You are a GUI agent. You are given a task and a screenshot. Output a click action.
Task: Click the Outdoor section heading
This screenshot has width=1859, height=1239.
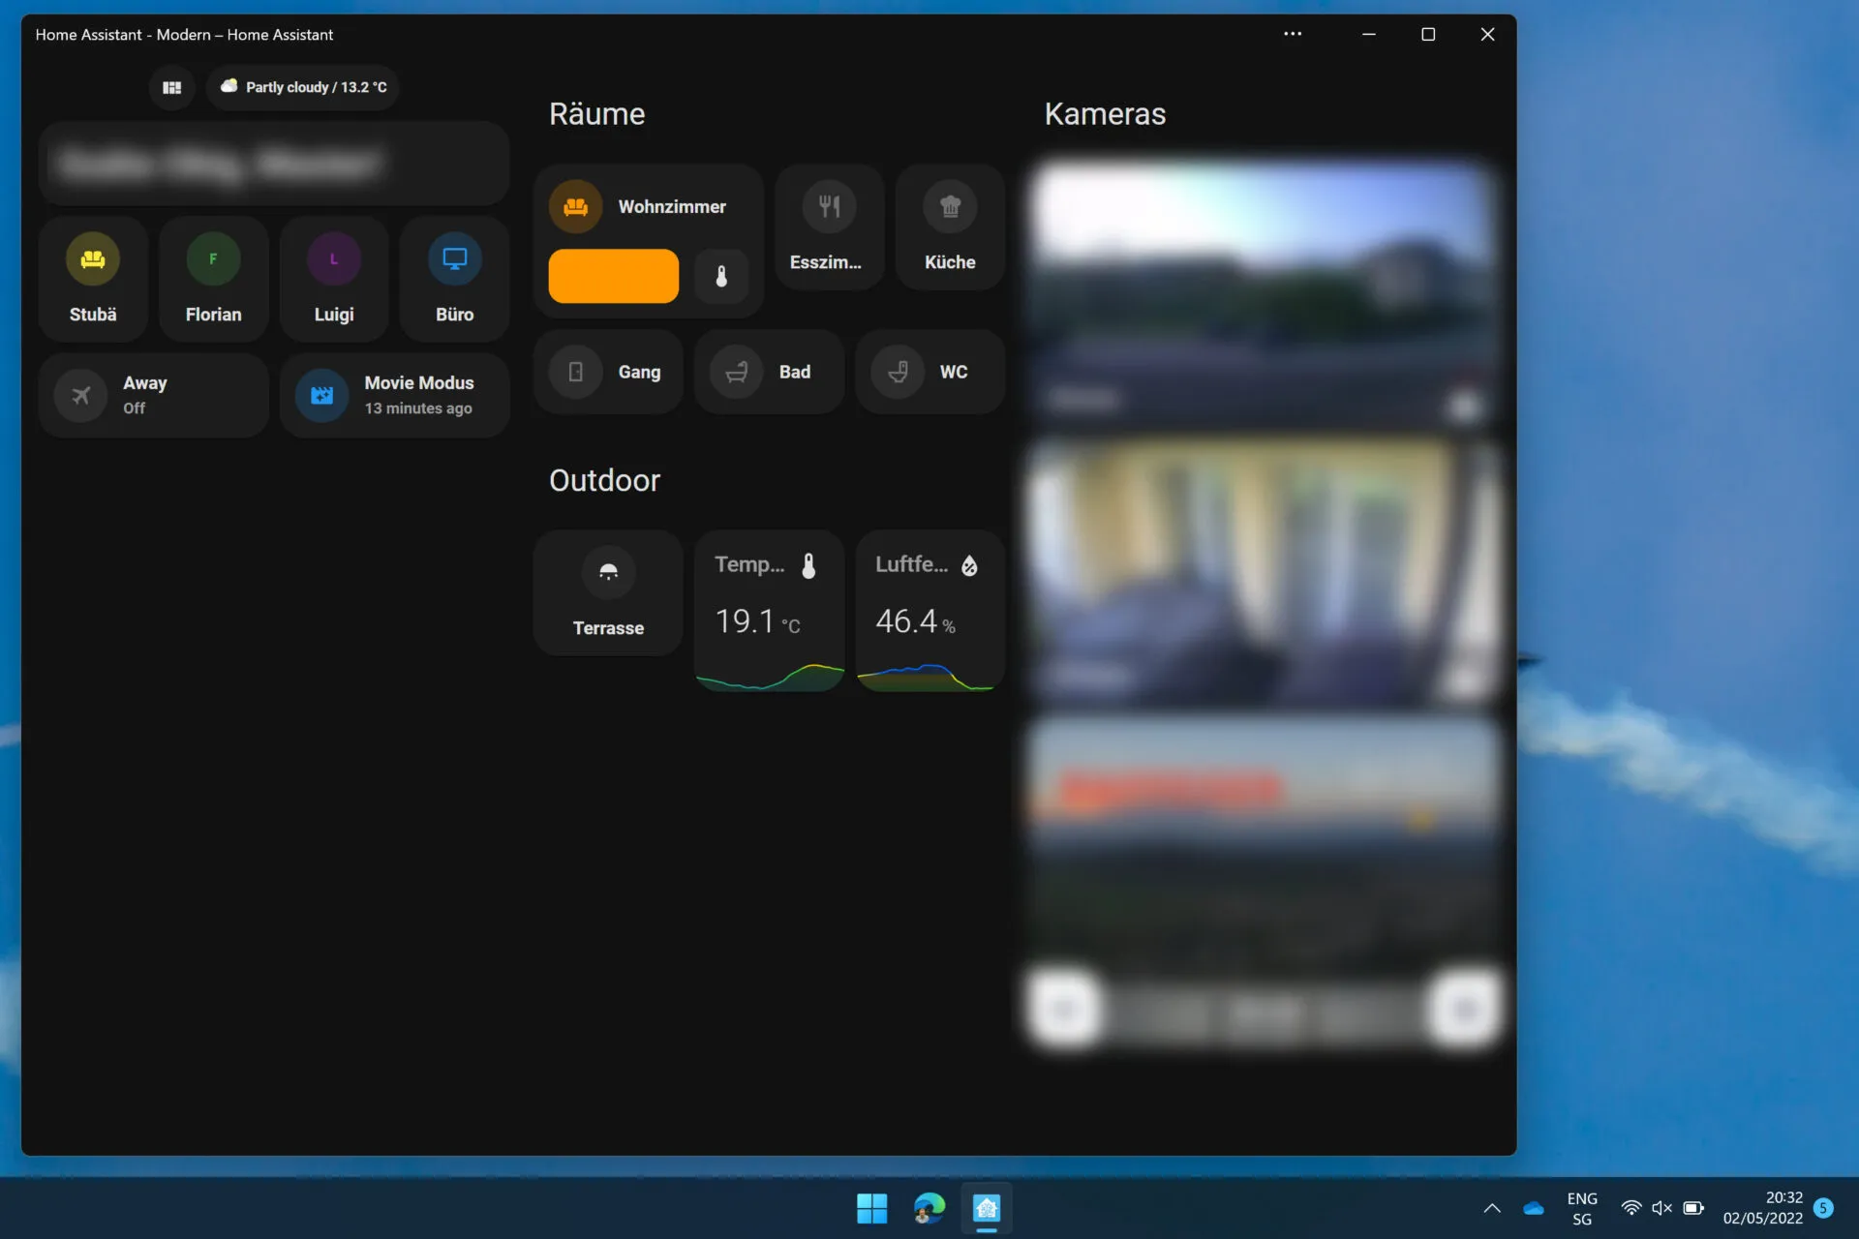coord(604,480)
